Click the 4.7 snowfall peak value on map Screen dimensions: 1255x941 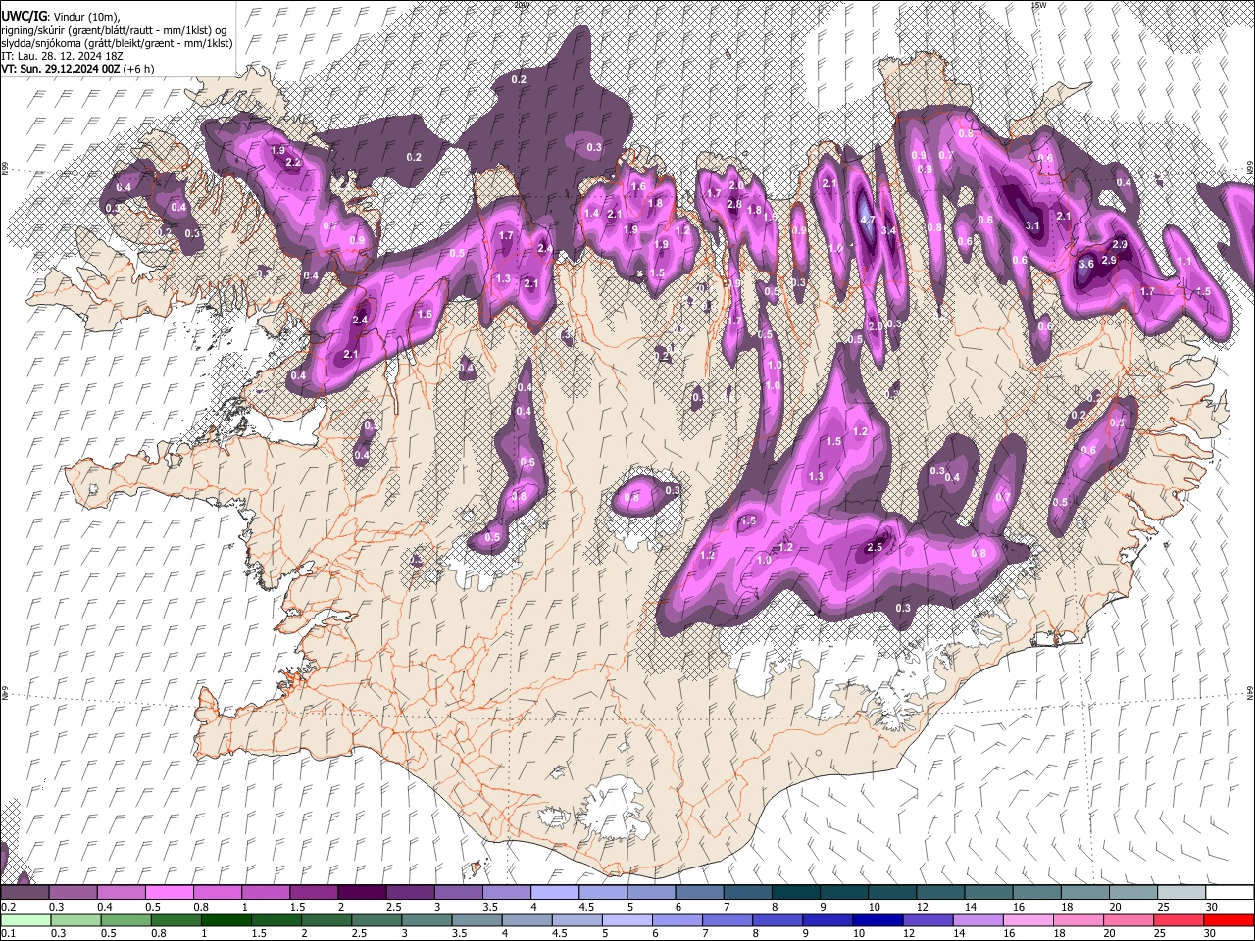(x=867, y=221)
